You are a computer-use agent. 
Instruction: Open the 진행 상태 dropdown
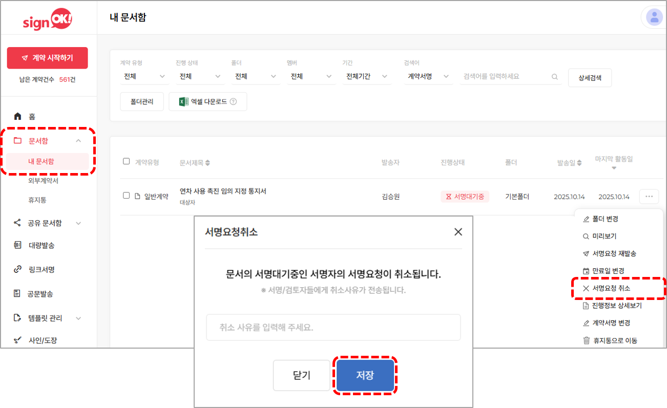pyautogui.click(x=200, y=76)
